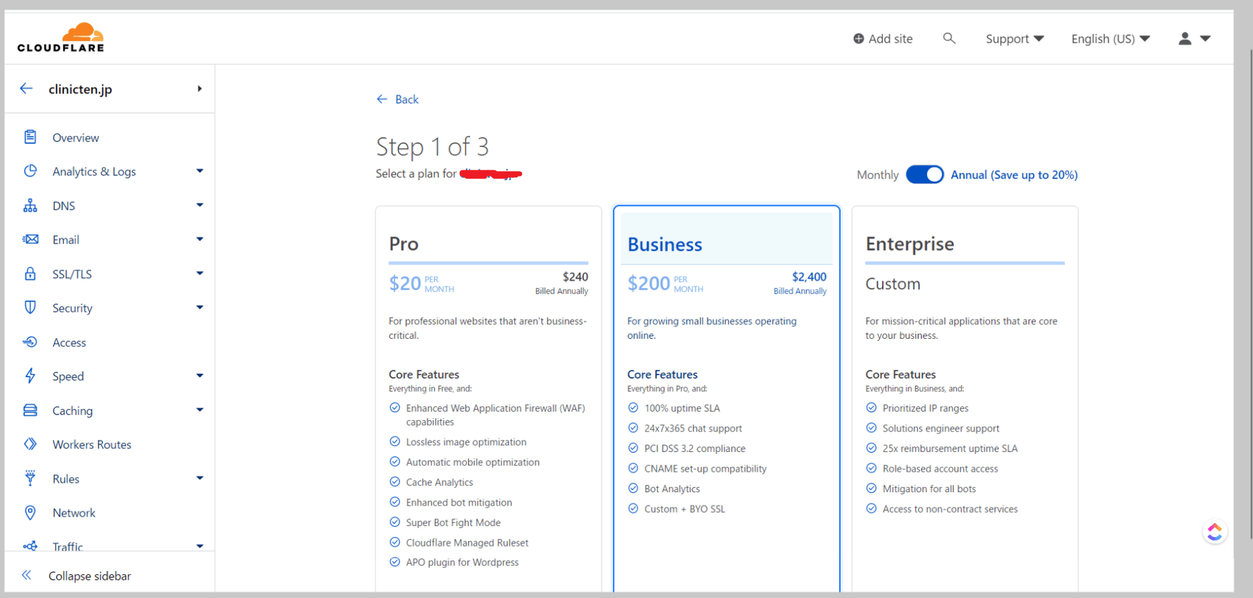Viewport: 1253px width, 598px height.
Task: Open the English (US) language dropdown
Action: (x=1111, y=39)
